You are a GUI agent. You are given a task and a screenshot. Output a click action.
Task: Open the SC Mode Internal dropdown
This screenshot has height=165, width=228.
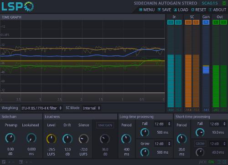click(91, 108)
